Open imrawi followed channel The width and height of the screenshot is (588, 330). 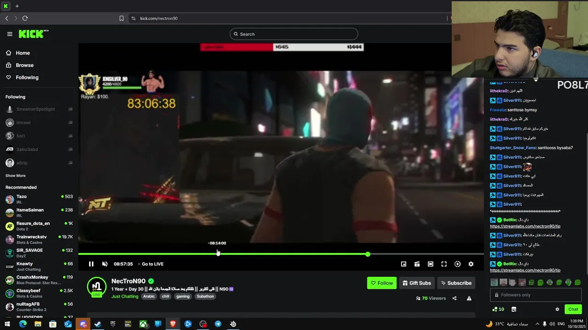pos(39,122)
